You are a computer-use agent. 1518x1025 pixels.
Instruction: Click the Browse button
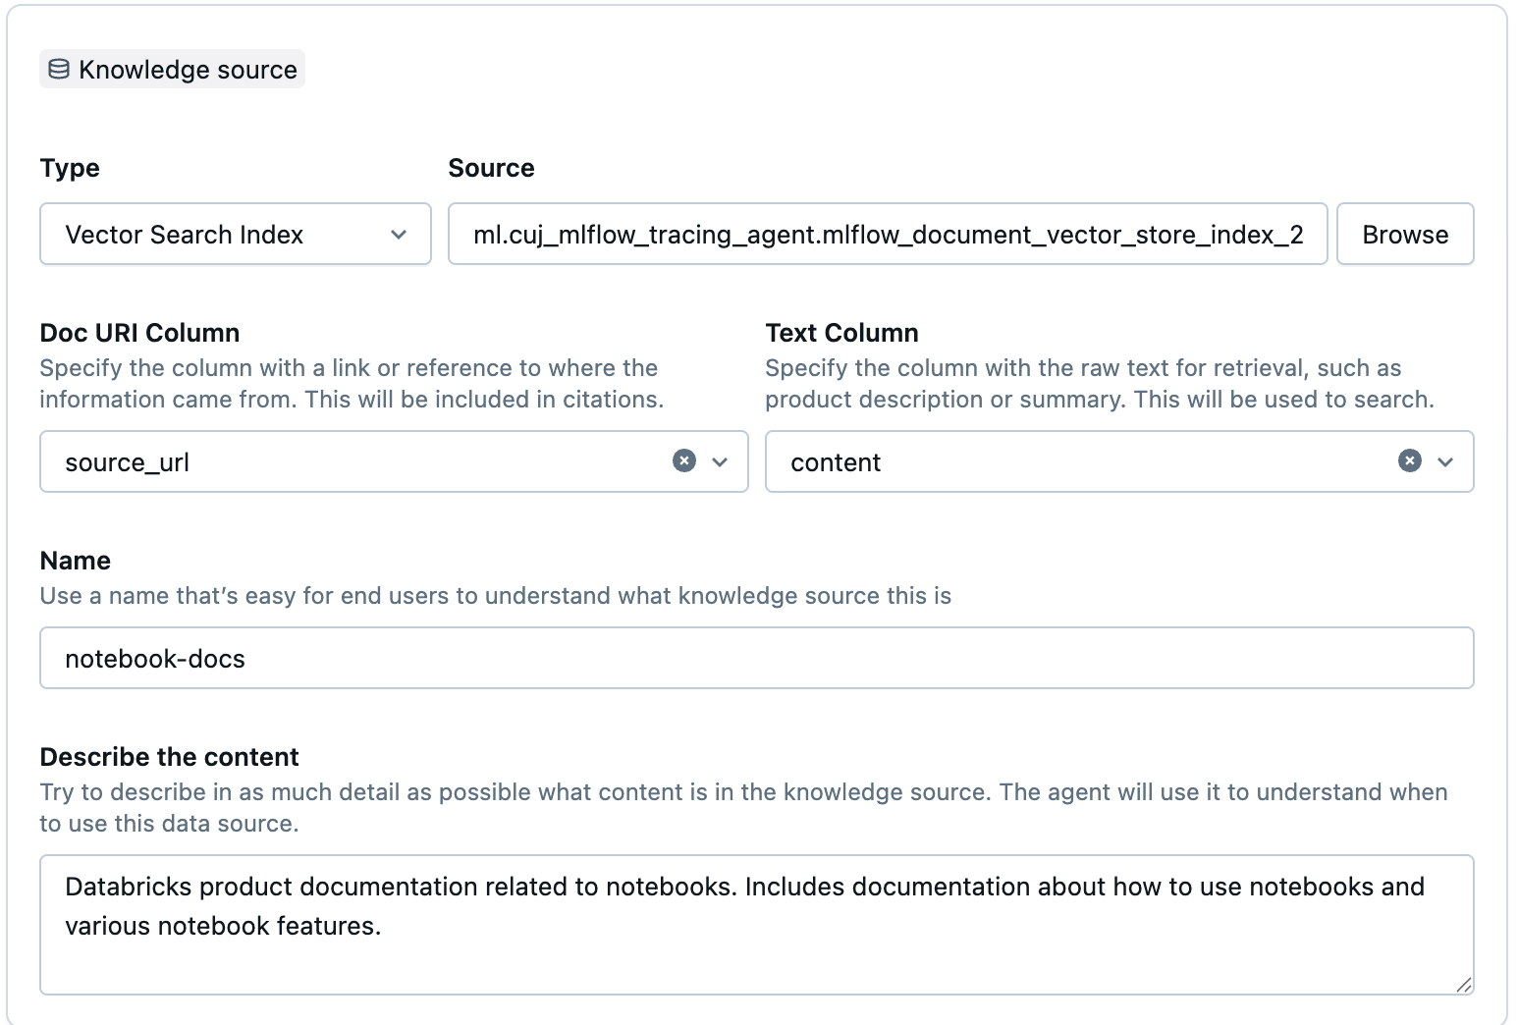1404,234
